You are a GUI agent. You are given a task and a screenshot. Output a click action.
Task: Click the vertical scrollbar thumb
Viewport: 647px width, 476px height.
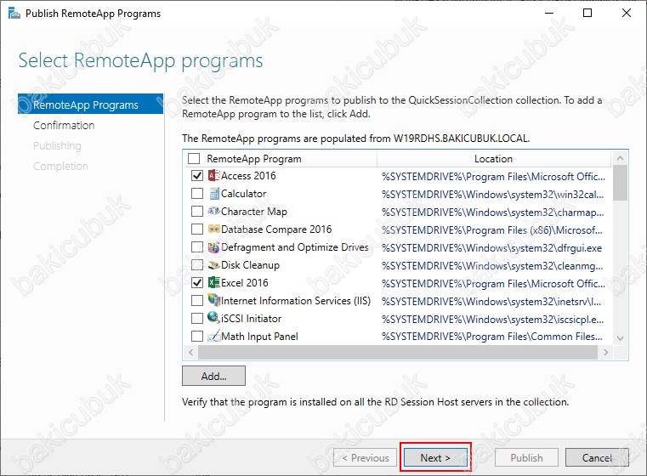(x=620, y=183)
